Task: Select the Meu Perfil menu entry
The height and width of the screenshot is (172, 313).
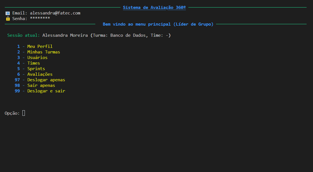Action: click(x=40, y=46)
